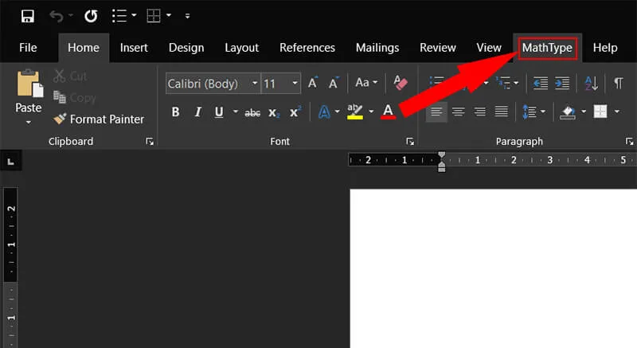Click the Increase Indent icon
637x348 pixels.
pyautogui.click(x=562, y=83)
